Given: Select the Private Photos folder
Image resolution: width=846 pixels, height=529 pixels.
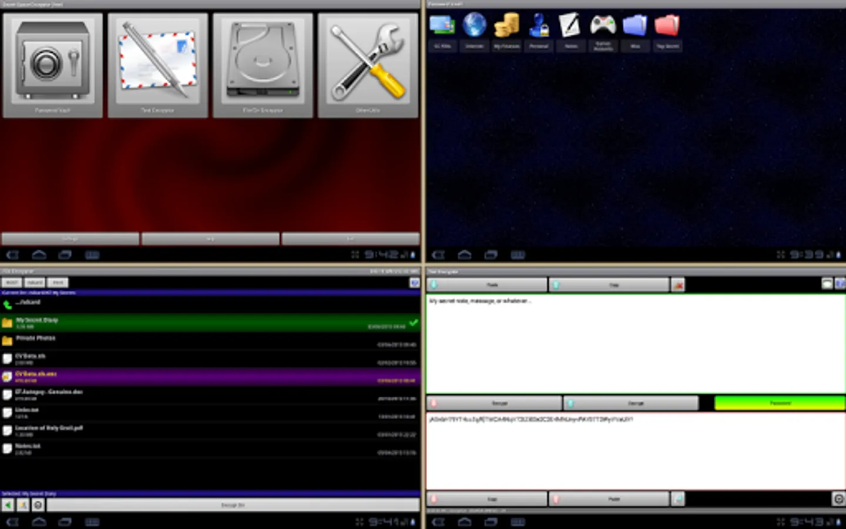Looking at the screenshot, I should pyautogui.click(x=35, y=339).
